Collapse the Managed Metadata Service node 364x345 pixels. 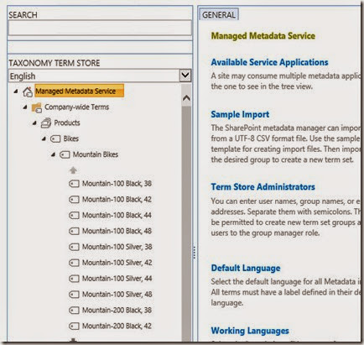16,91
